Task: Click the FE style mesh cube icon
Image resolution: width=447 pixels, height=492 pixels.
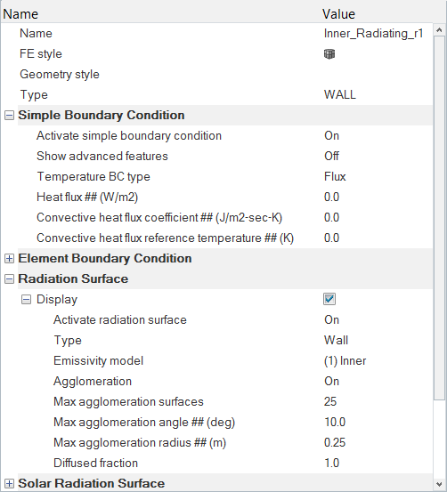Action: tap(329, 54)
